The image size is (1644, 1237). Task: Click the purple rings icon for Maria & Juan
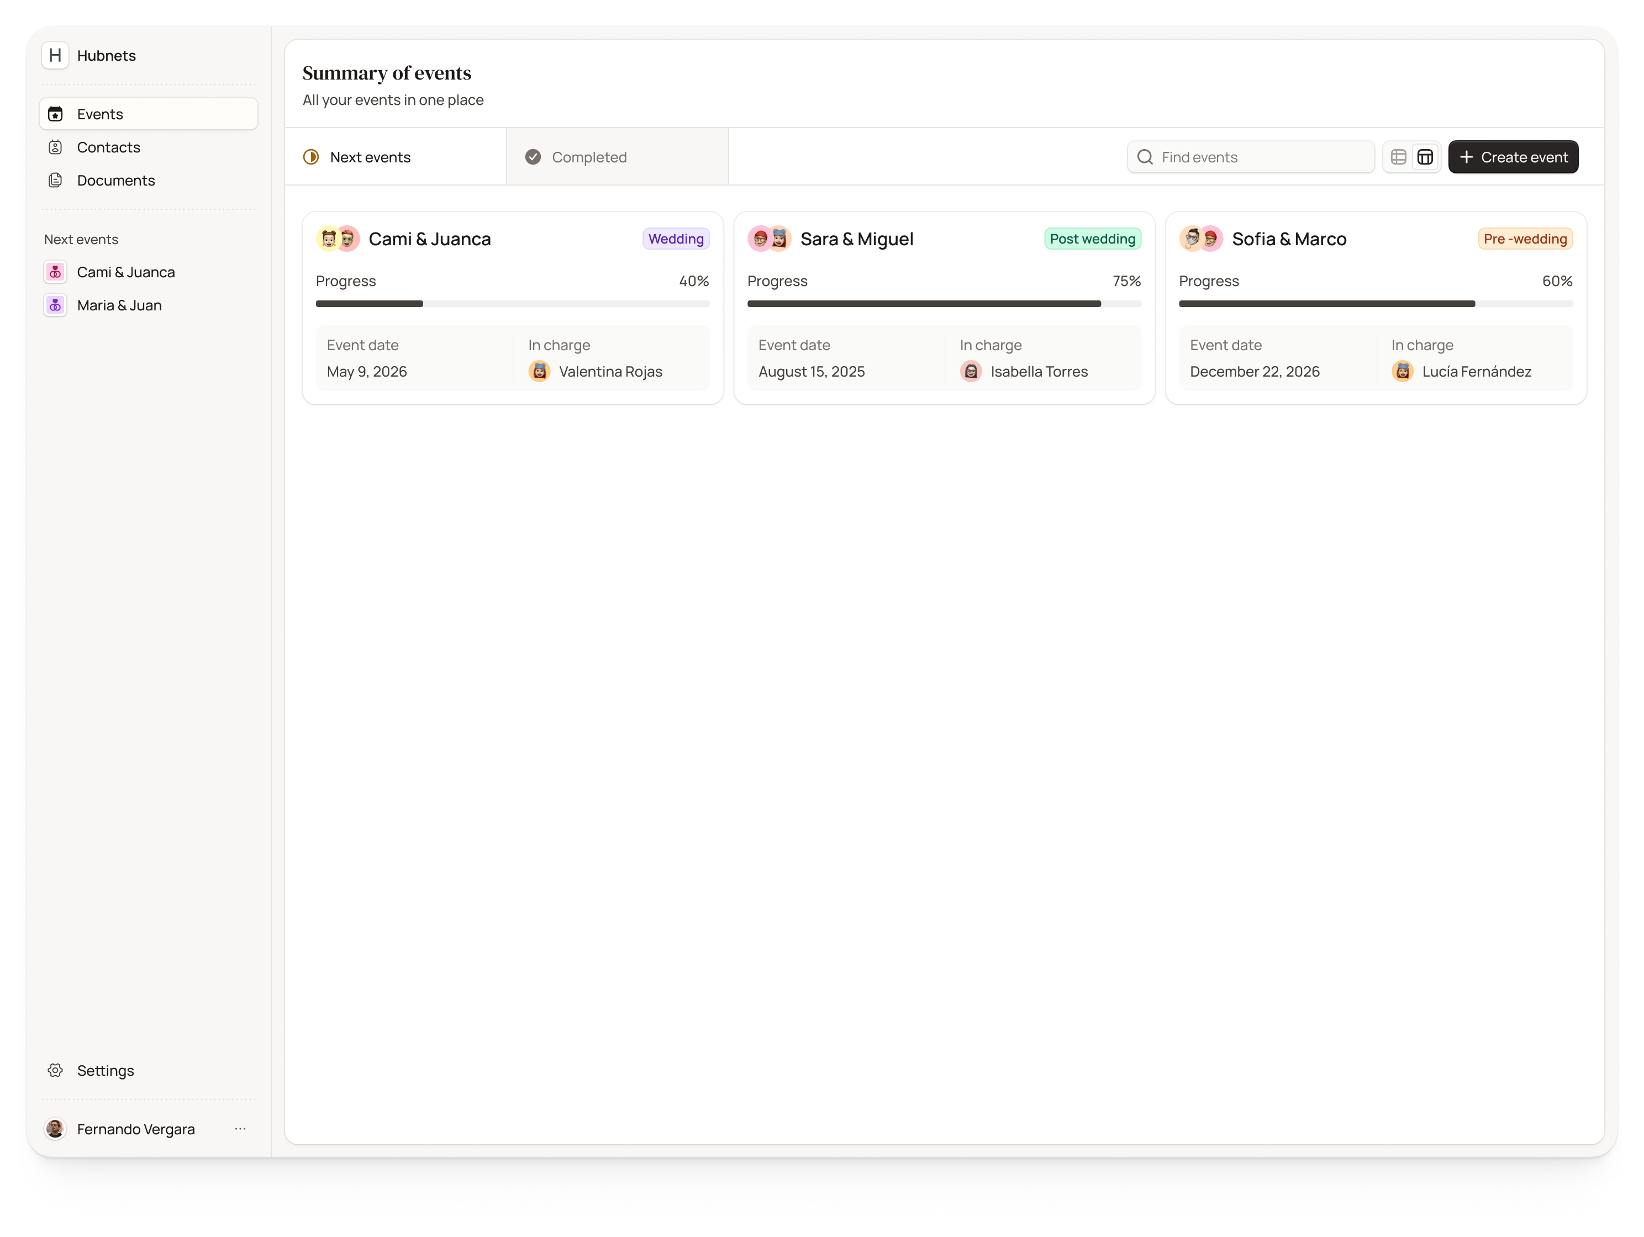point(55,305)
